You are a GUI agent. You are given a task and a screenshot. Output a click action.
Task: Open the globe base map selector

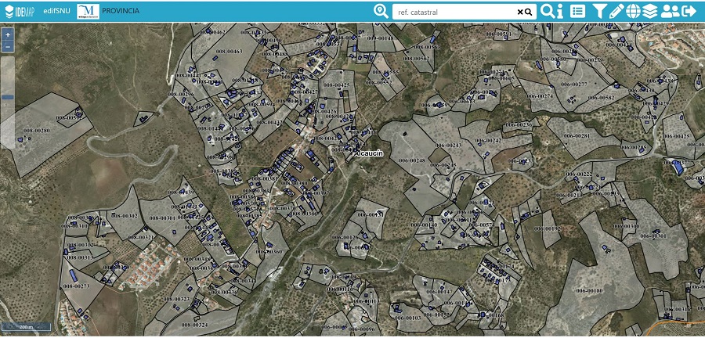(633, 11)
